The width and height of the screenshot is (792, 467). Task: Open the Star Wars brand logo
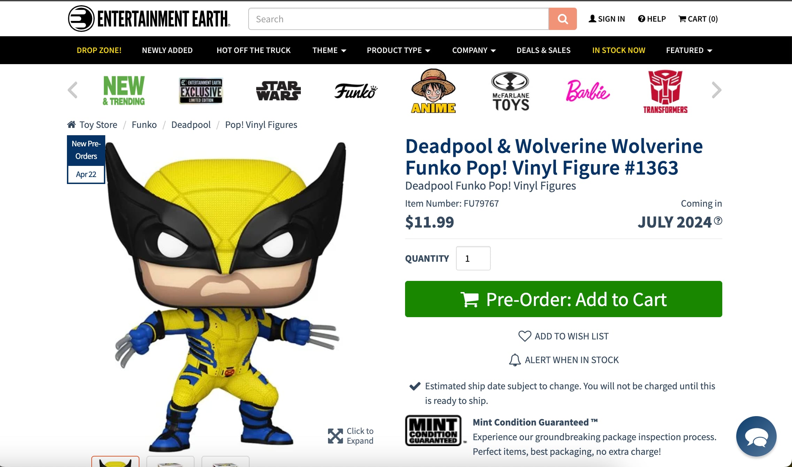tap(278, 91)
